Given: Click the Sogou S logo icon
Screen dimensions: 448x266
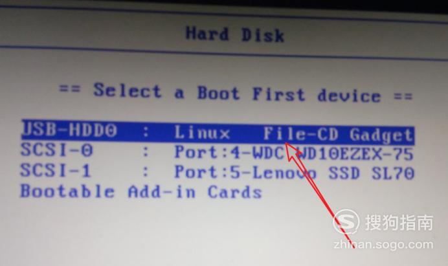Looking at the screenshot, I should point(346,222).
